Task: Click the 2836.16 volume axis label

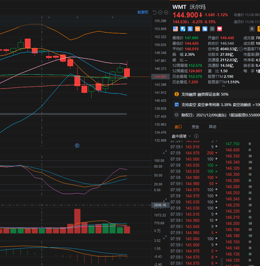Action: tap(160, 205)
